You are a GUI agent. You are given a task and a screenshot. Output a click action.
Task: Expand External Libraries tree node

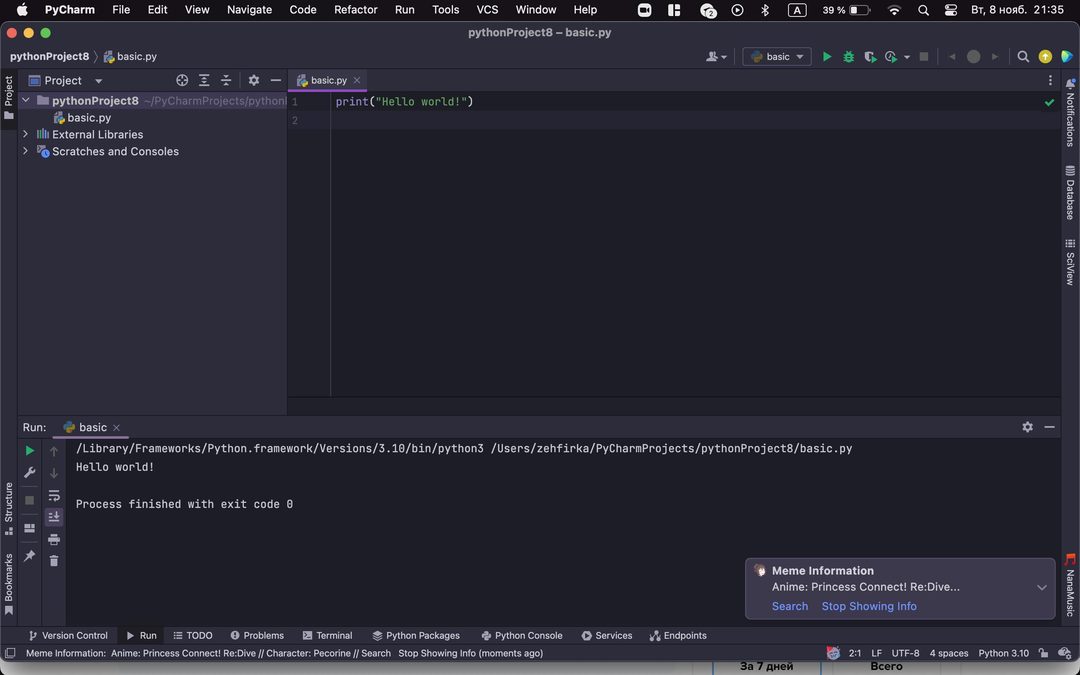(x=25, y=134)
